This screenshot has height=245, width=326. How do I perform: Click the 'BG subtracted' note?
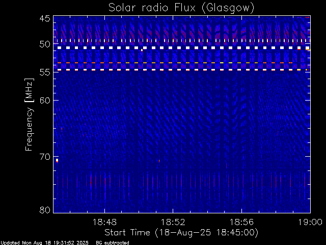113,243
